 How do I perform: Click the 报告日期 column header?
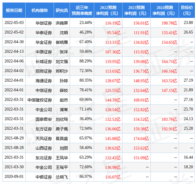pos(14,10)
